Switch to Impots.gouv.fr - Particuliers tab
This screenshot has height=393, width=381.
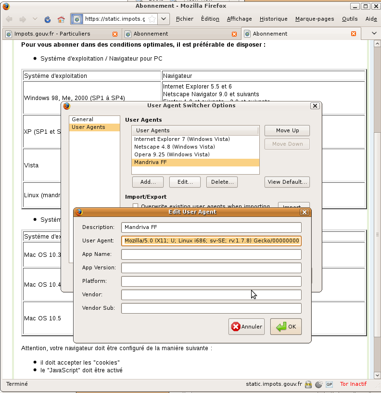pyautogui.click(x=62, y=34)
